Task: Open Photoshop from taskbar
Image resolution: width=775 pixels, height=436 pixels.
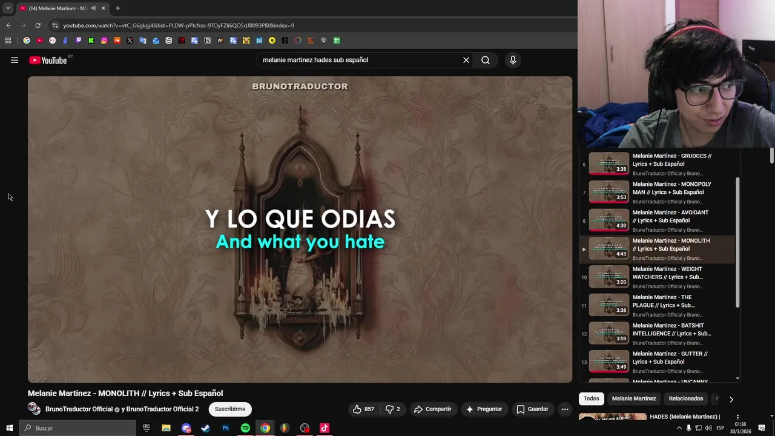Action: [225, 428]
